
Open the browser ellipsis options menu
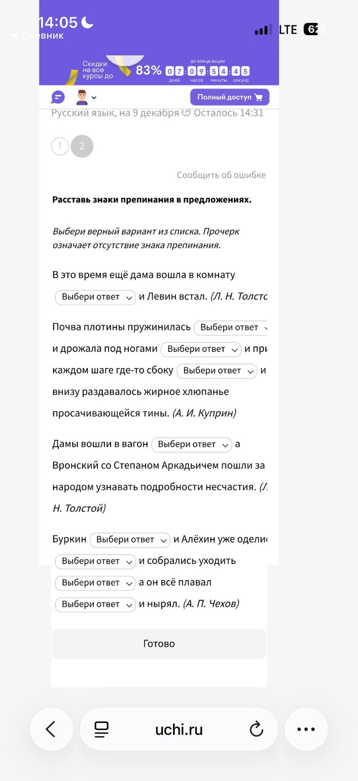[306, 729]
